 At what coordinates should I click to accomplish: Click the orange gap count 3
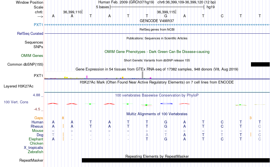251,118
